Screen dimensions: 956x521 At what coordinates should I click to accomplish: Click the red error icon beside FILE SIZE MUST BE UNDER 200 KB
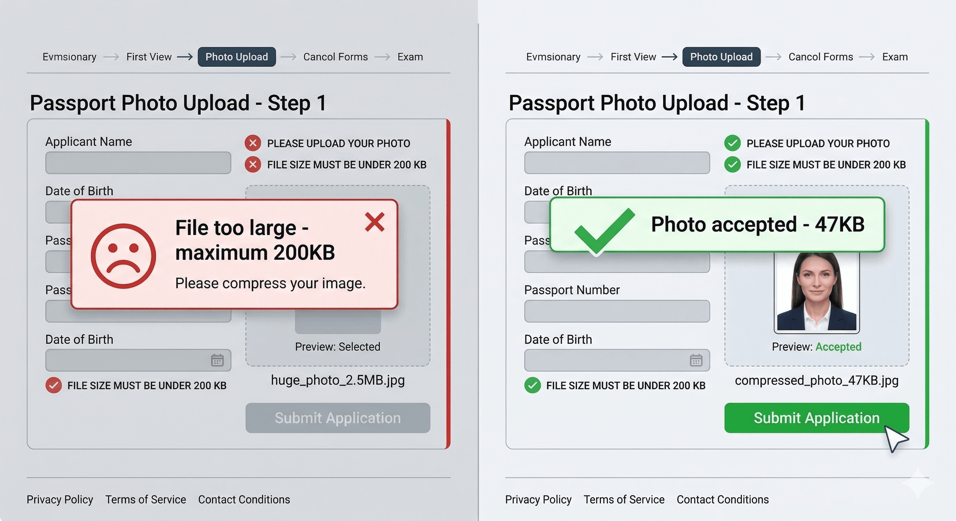coord(253,164)
